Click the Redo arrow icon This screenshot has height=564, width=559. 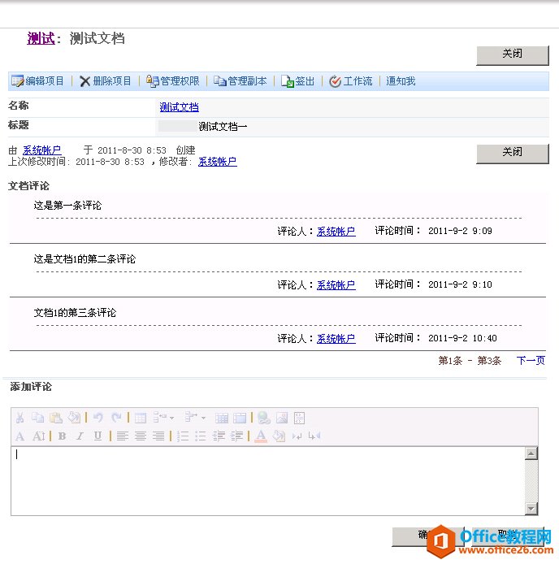[x=116, y=418]
